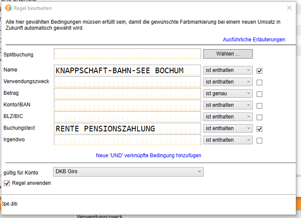This screenshot has height=218, width=301.
Task: Edit the Buchungstext field with RENTE PENSIONSZAHLUNG
Action: pos(127,128)
